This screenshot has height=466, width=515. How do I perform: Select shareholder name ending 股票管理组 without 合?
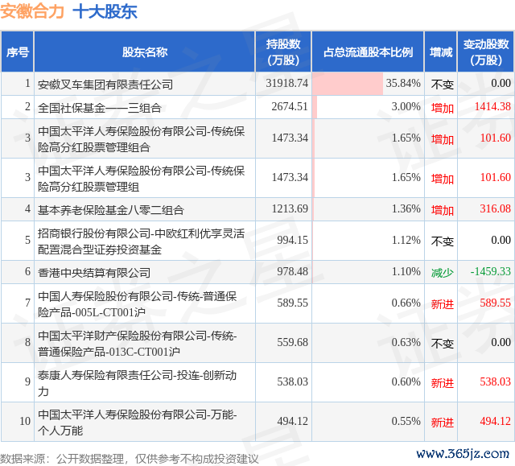coord(142,178)
